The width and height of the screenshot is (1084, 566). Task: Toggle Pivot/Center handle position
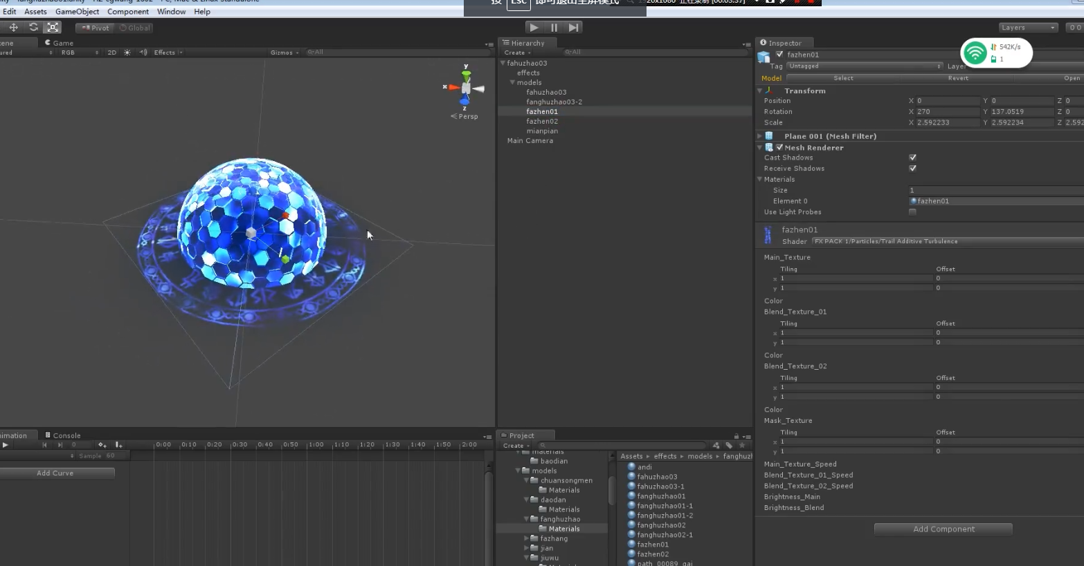point(96,28)
